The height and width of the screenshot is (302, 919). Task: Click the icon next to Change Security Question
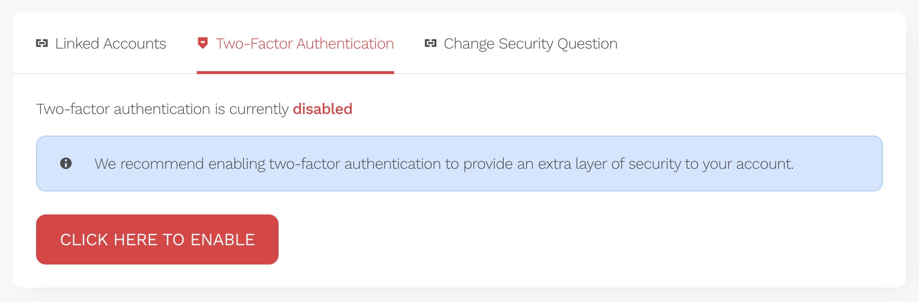[430, 44]
